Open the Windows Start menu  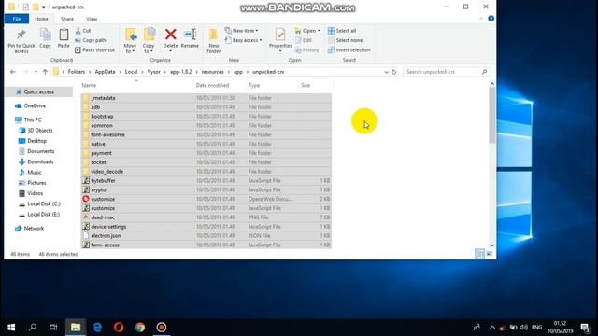(x=11, y=328)
